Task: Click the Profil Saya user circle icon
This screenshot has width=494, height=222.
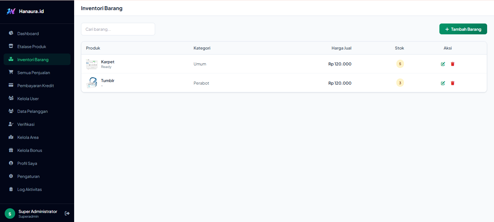Action: pos(11,163)
